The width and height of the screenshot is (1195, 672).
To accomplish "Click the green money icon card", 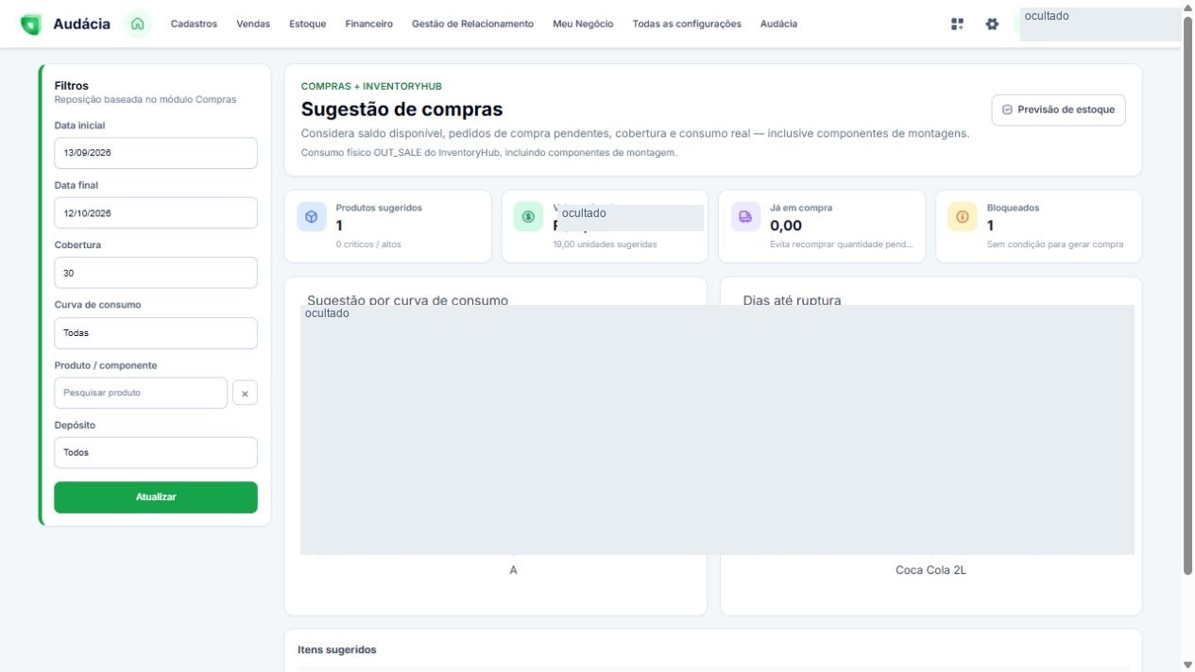I will pyautogui.click(x=528, y=217).
